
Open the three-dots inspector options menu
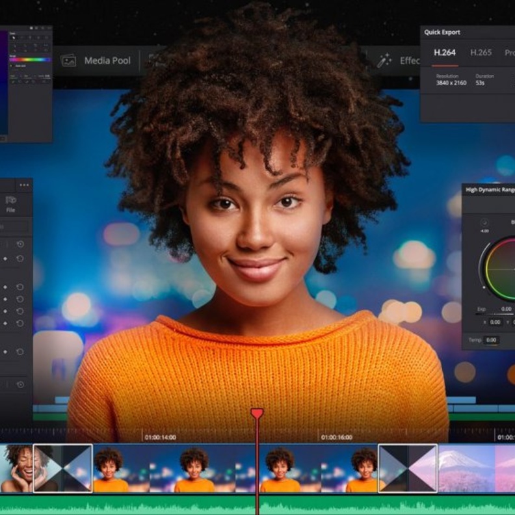(x=24, y=185)
